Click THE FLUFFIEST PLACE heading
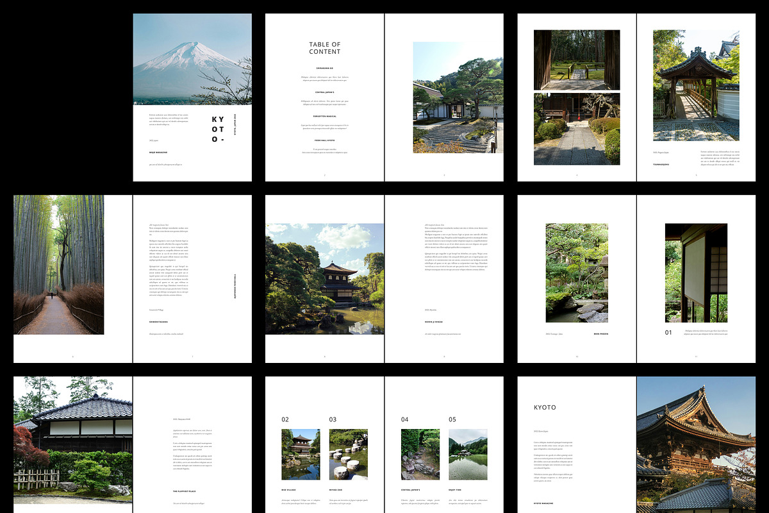This screenshot has width=769, height=513. (x=183, y=491)
